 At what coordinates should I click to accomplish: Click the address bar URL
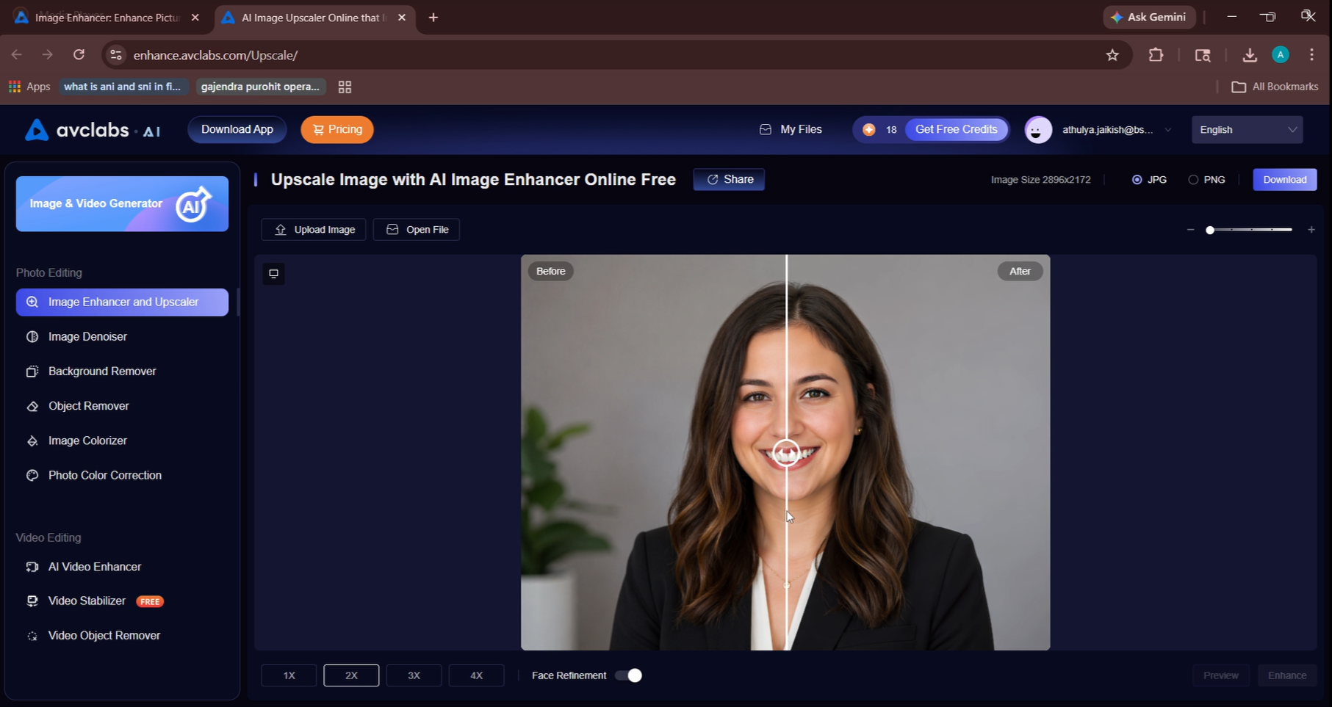(215, 55)
